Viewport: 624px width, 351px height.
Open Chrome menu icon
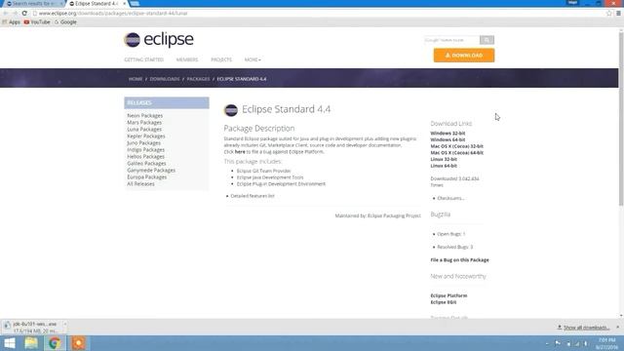(618, 13)
